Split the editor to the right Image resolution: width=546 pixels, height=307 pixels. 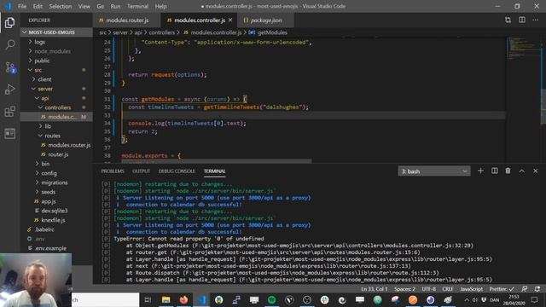point(521,20)
